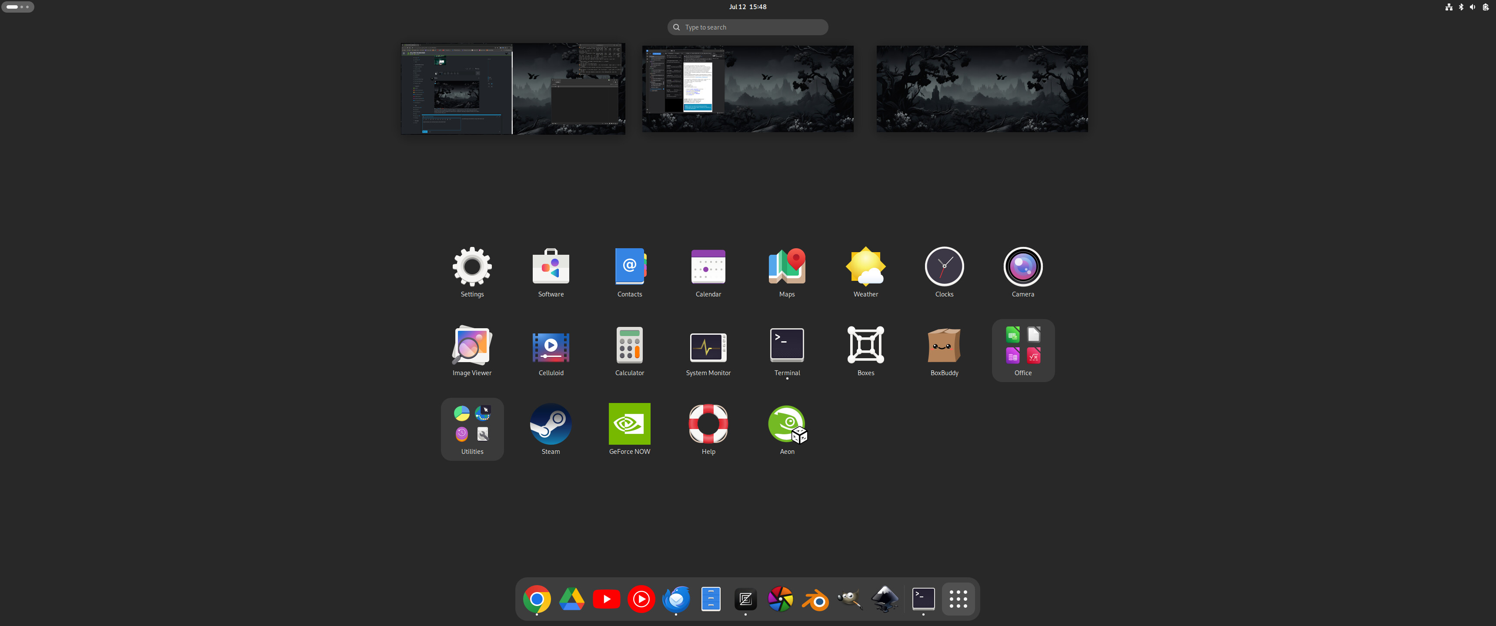Launch Inkscape from the dock

pyautogui.click(x=885, y=599)
